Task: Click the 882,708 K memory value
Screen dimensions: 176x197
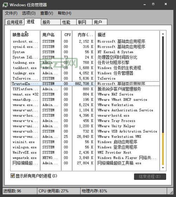Action: [x=84, y=84]
